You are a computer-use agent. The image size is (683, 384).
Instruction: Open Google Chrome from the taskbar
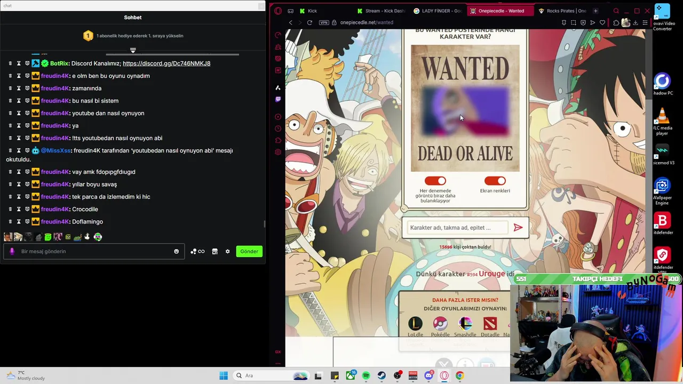coord(460,375)
